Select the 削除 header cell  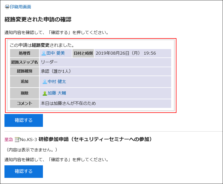pyautogui.click(x=25, y=93)
